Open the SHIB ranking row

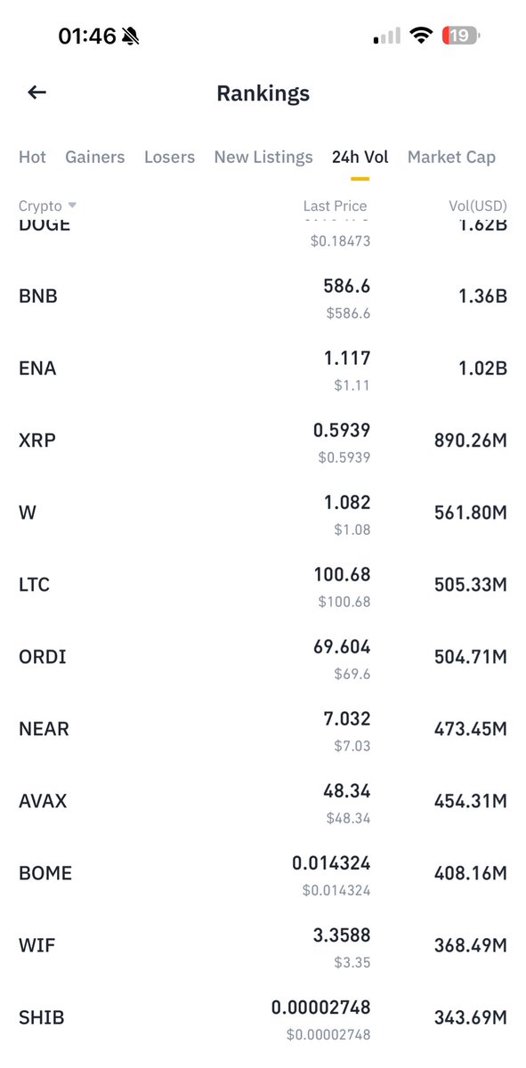[263, 1018]
